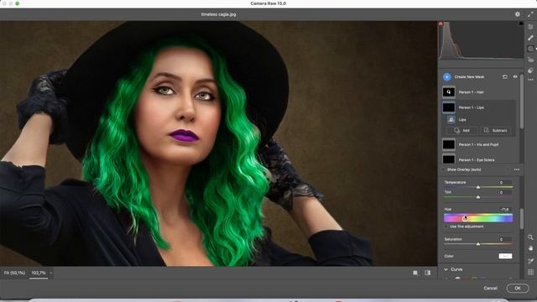
Task: Click the Tint value field
Action: [504, 192]
